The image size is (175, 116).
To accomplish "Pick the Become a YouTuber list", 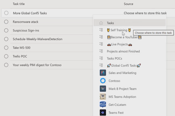I will pos(130,37).
